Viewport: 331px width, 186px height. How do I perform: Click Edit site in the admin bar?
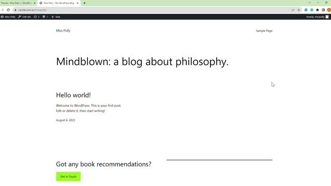pyautogui.click(x=24, y=17)
